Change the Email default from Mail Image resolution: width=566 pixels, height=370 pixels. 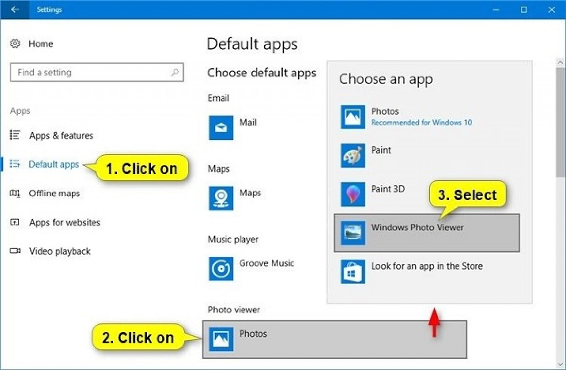[x=248, y=122]
